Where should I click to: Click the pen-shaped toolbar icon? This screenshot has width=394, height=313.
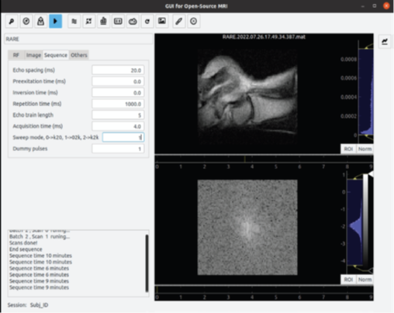click(179, 21)
